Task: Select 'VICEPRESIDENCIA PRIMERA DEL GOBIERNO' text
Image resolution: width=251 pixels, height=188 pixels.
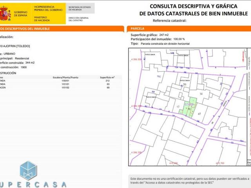Action: (x=48, y=8)
